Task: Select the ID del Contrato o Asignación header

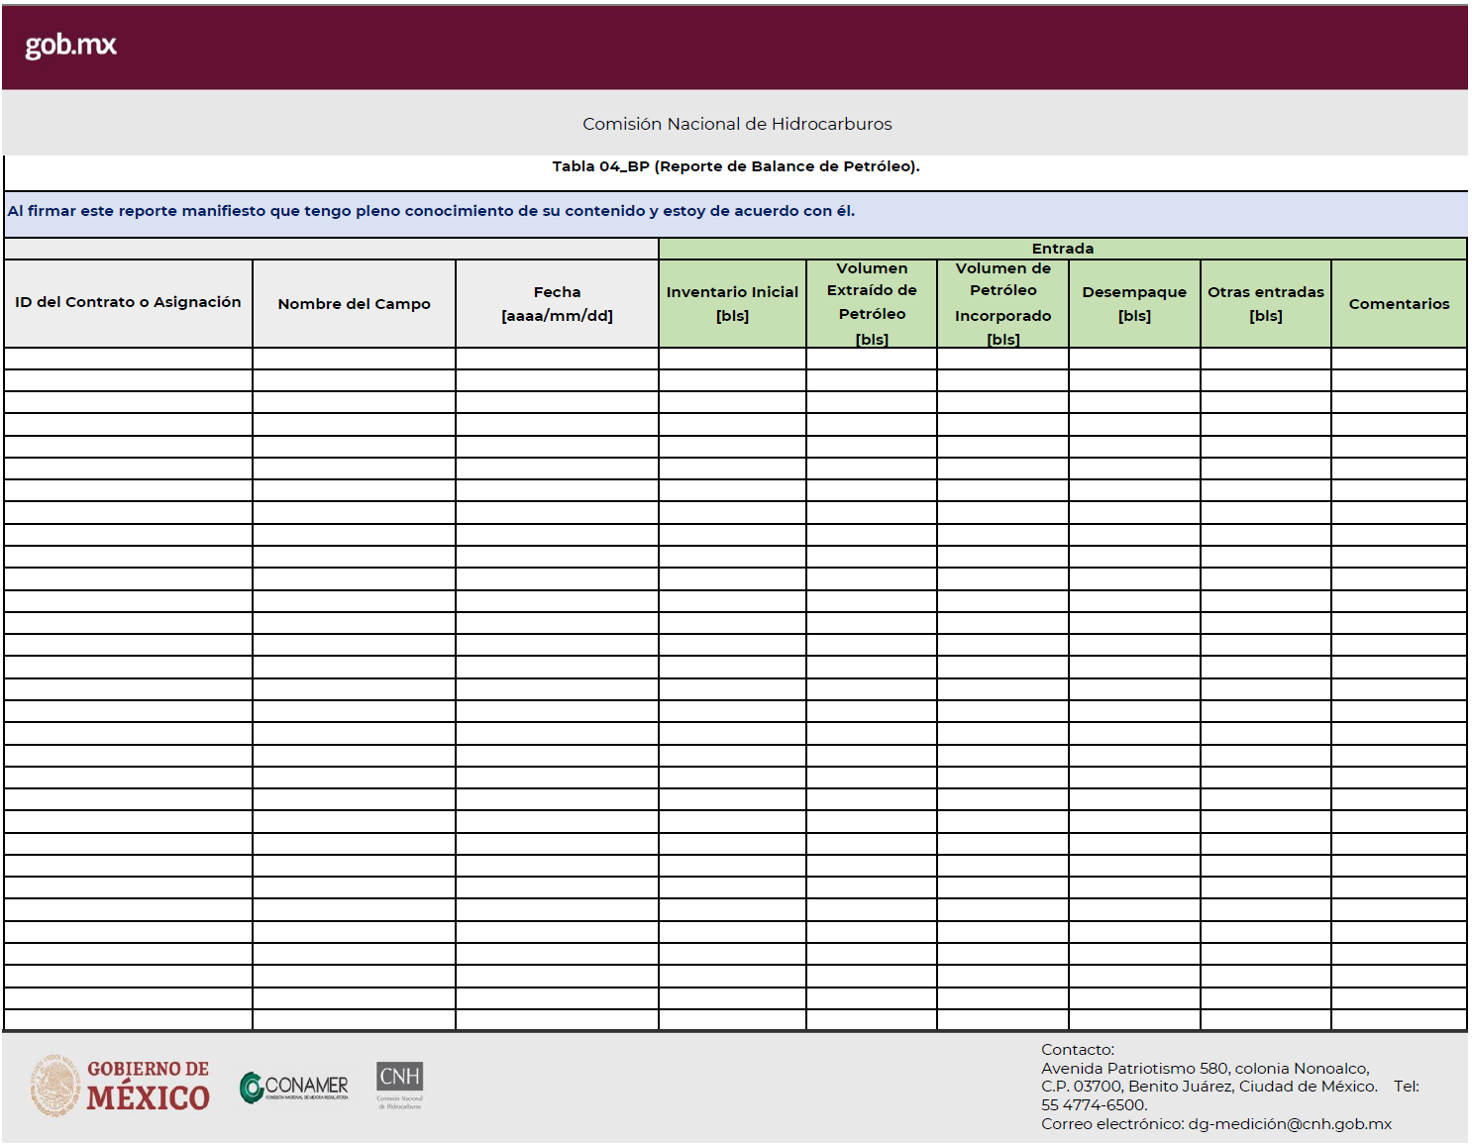Action: pyautogui.click(x=128, y=303)
